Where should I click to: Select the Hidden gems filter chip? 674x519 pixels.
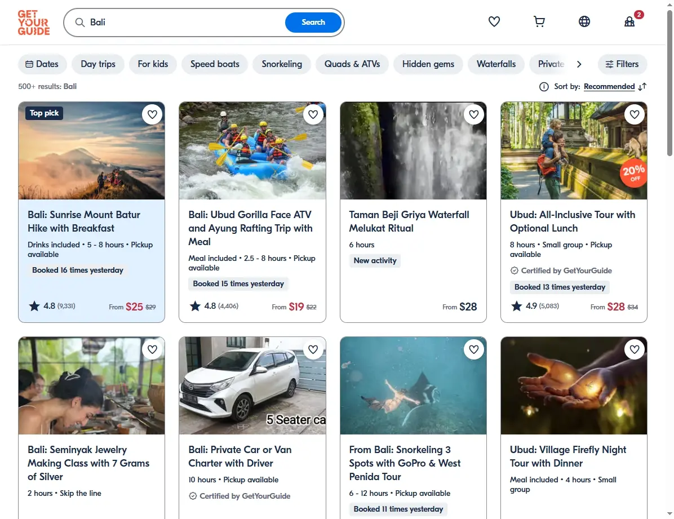coord(428,64)
